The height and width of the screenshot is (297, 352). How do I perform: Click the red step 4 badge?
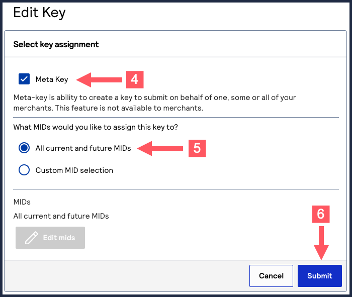pyautogui.click(x=134, y=79)
